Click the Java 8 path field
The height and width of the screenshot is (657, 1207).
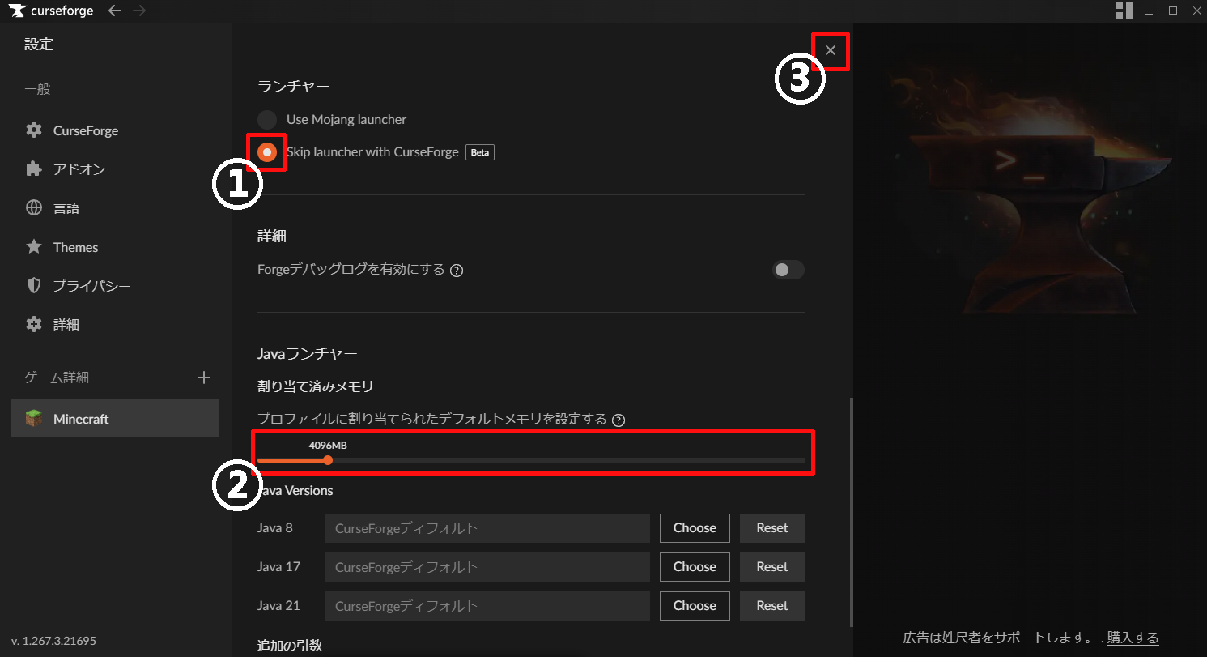click(x=487, y=528)
